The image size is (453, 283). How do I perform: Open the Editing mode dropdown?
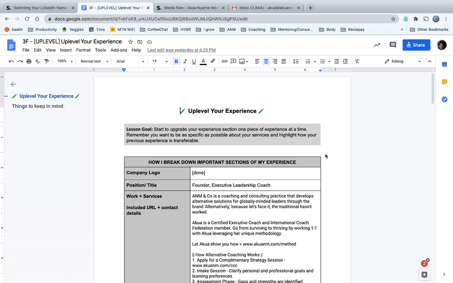[402, 61]
